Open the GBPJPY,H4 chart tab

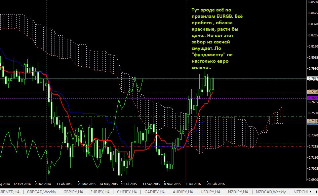pyautogui.click(x=73, y=192)
